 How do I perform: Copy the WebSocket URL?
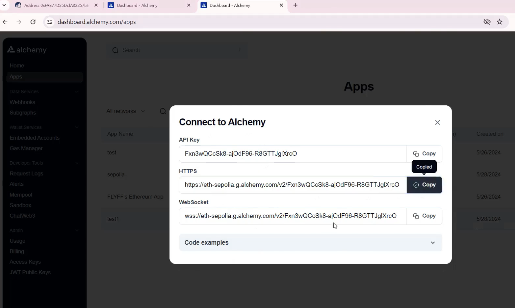coord(424,216)
